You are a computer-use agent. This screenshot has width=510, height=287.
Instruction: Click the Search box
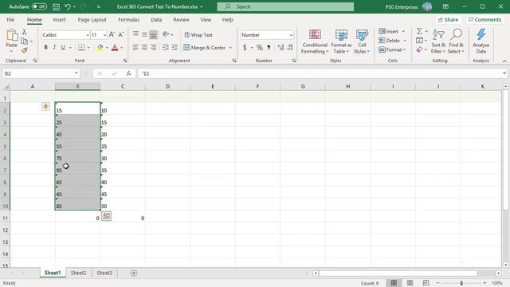[285, 6]
